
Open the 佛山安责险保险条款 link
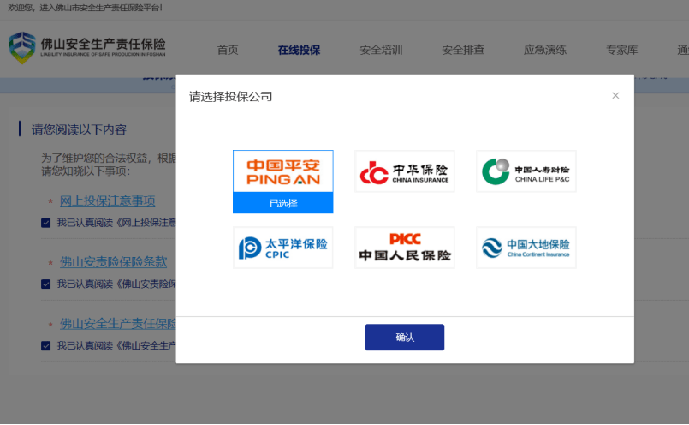pyautogui.click(x=113, y=262)
